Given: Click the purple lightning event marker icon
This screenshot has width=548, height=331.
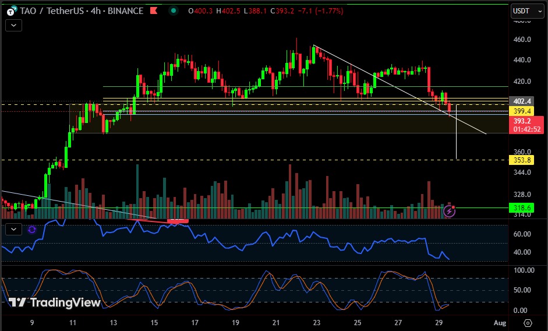Looking at the screenshot, I should coord(449,211).
